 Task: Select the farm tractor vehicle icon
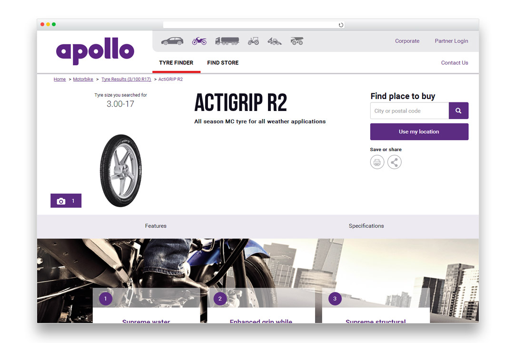[253, 41]
